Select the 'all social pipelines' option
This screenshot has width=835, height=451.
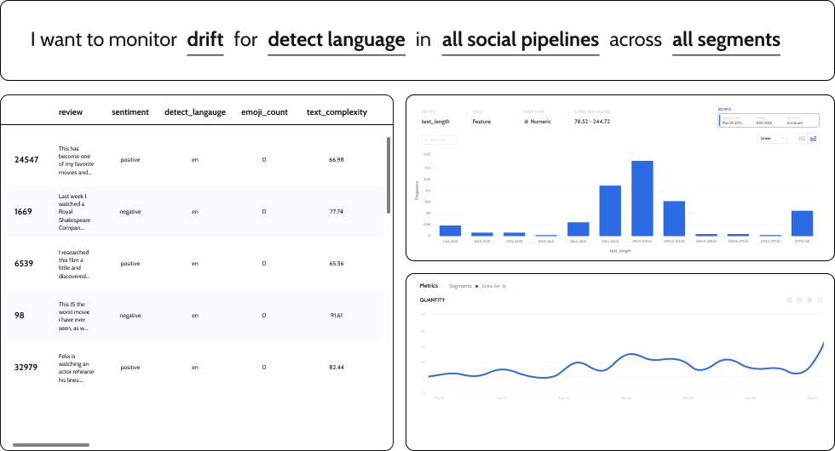[520, 40]
